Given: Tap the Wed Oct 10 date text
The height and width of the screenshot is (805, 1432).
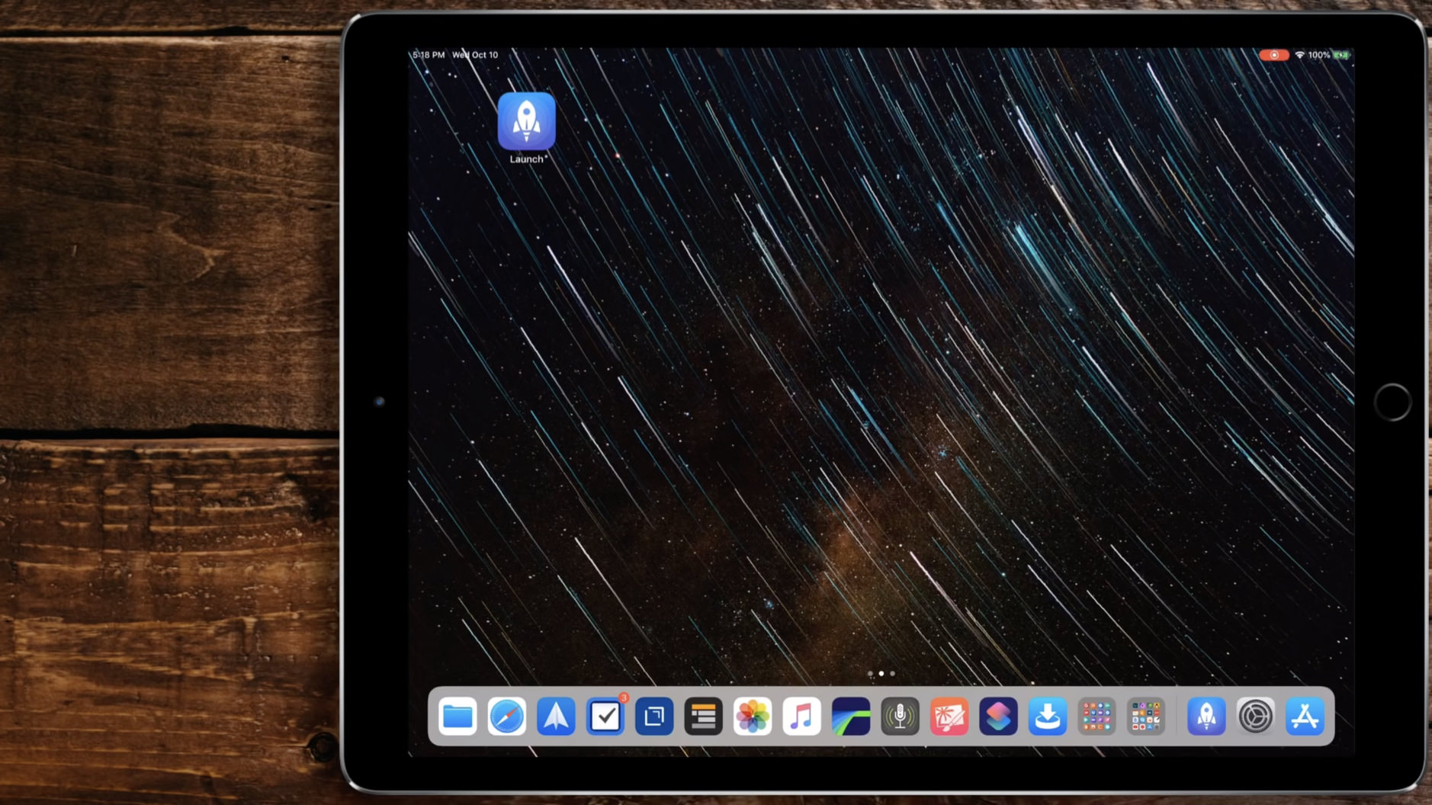Looking at the screenshot, I should click(x=475, y=55).
